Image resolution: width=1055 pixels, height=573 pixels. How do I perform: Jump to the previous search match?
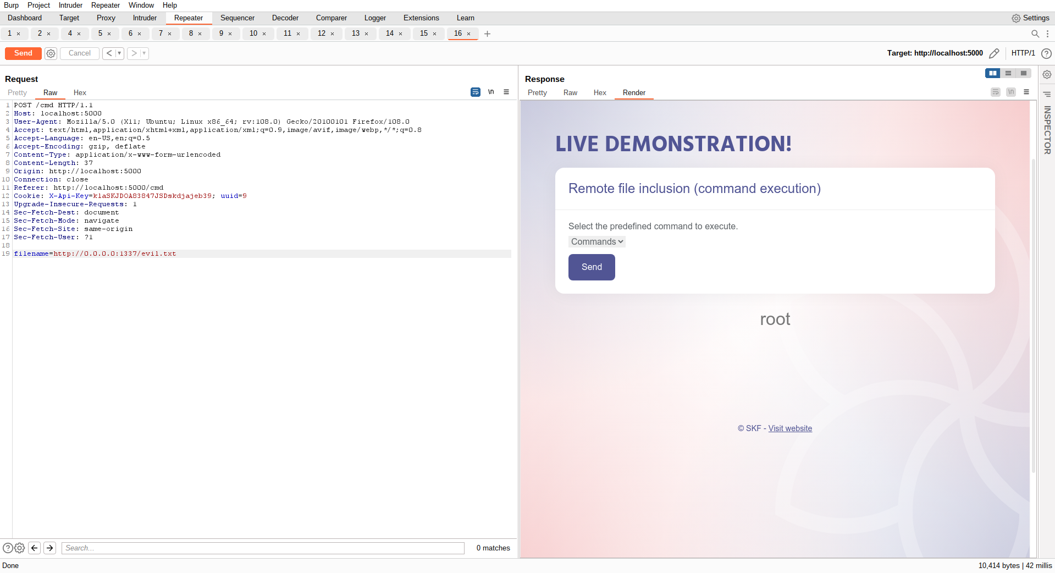[x=34, y=548]
